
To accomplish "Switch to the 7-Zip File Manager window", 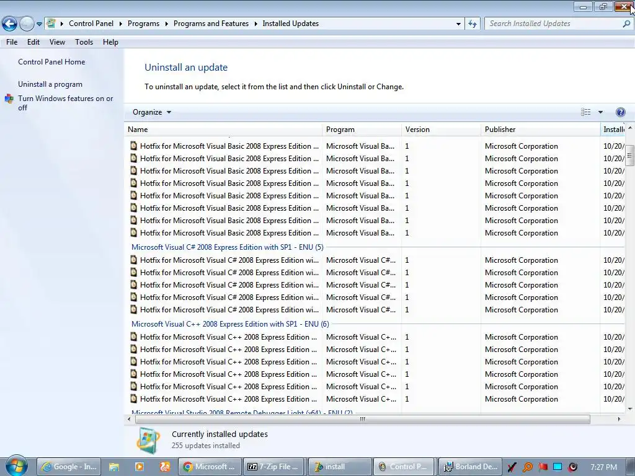I will 275,467.
